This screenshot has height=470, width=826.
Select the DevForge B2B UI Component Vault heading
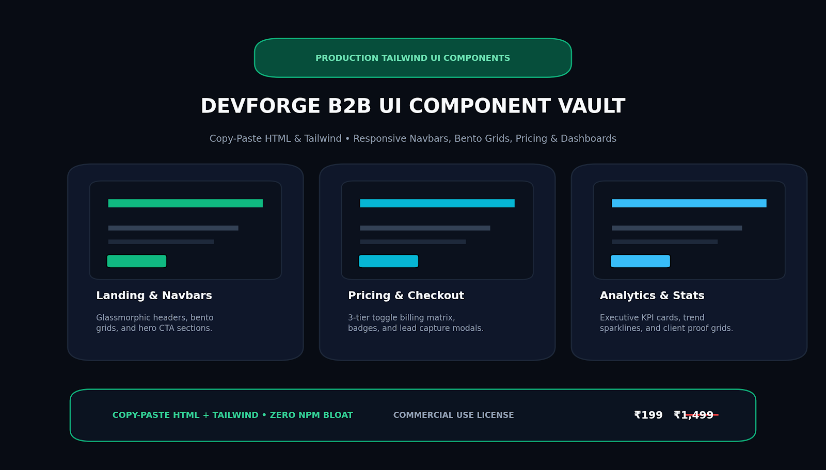(x=413, y=106)
